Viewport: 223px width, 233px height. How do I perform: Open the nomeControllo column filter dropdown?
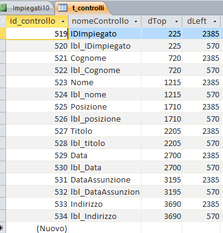pyautogui.click(x=136, y=21)
